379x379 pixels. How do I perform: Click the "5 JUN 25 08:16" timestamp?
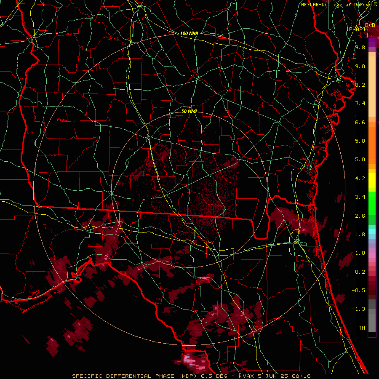[285, 376]
